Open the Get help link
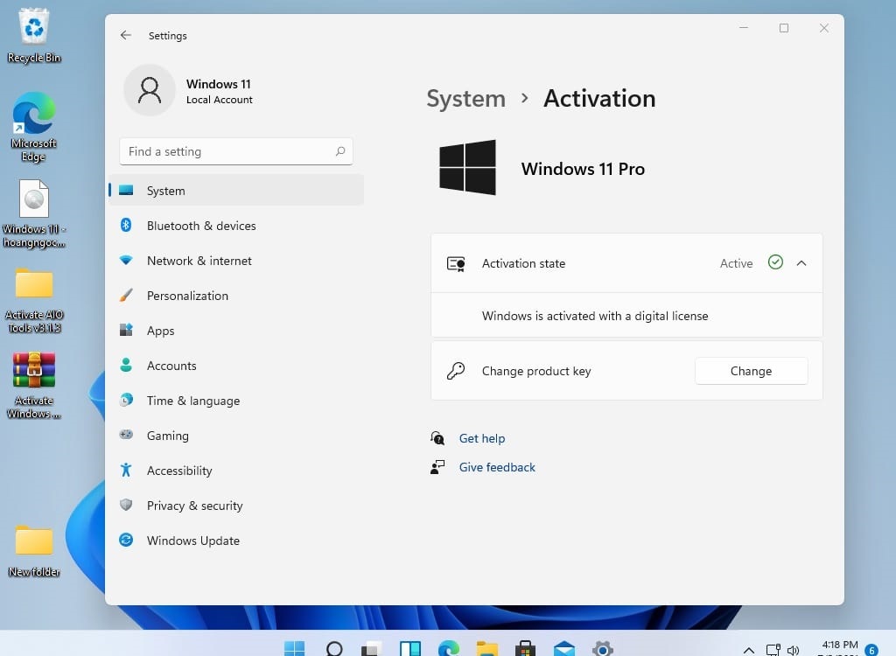The height and width of the screenshot is (656, 896). click(x=482, y=438)
